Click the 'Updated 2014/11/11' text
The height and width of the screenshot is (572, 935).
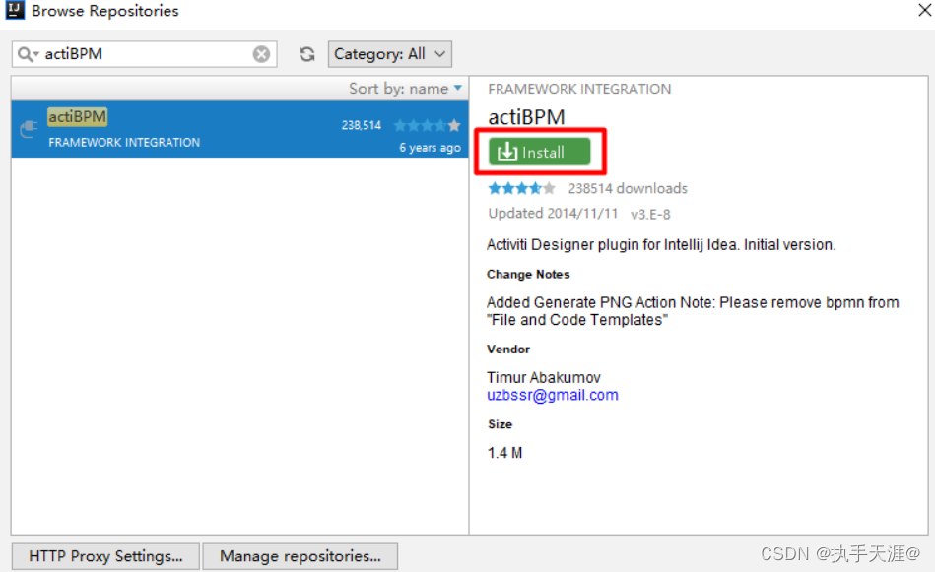click(x=553, y=214)
